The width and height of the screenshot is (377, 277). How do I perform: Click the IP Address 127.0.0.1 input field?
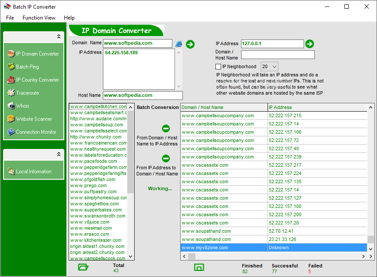coord(272,44)
